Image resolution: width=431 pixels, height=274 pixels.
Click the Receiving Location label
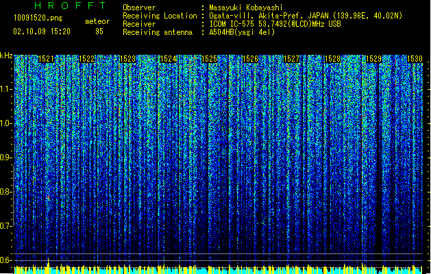point(160,16)
